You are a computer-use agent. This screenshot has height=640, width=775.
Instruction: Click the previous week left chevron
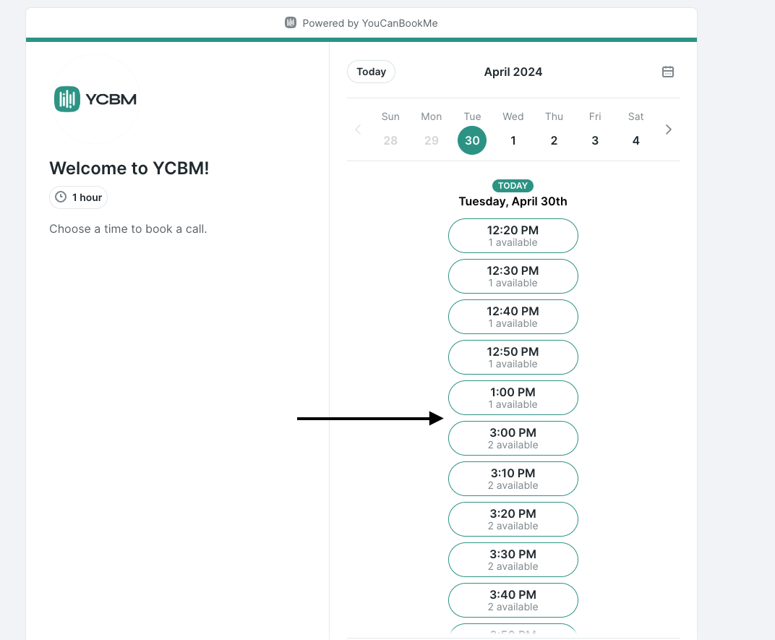(358, 129)
